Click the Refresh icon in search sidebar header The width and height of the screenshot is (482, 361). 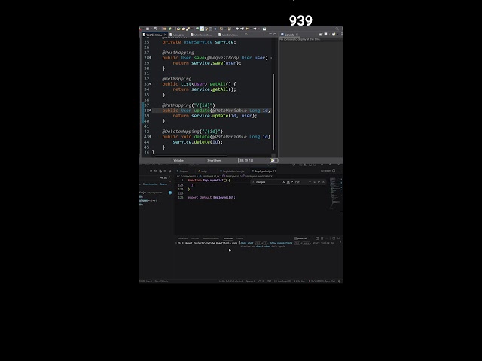pyautogui.click(x=151, y=171)
